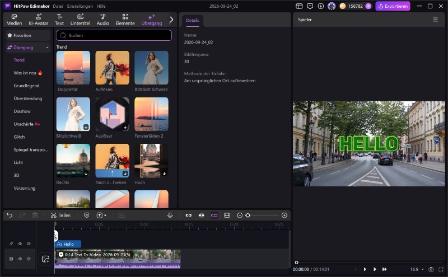Toggle visibility of the video track
This screenshot has height=277, width=448.
click(20, 259)
